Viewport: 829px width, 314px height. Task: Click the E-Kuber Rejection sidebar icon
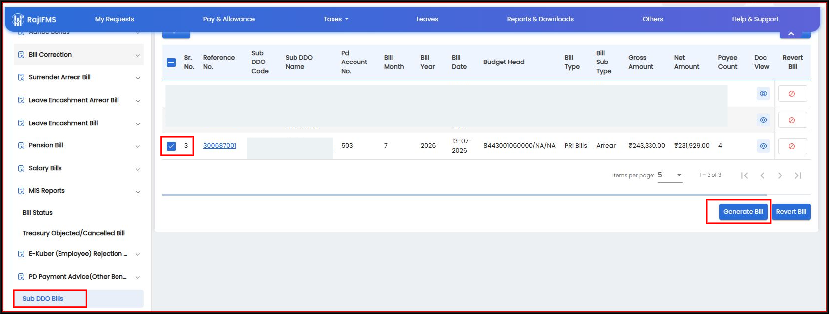coord(21,254)
